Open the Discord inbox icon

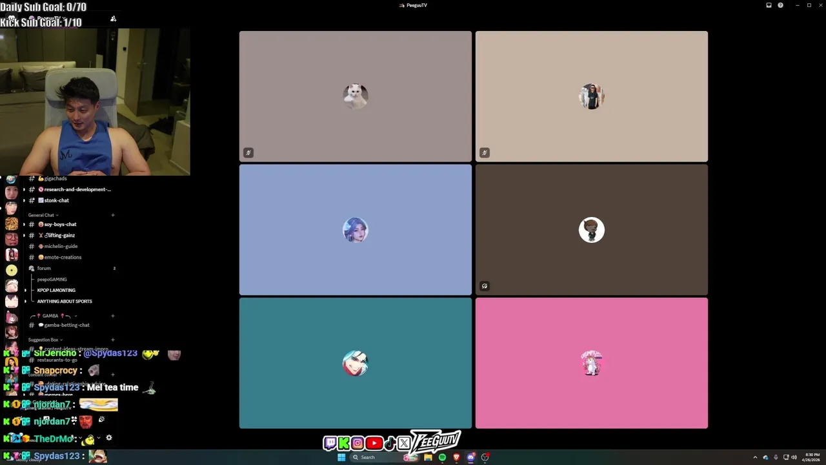click(769, 5)
